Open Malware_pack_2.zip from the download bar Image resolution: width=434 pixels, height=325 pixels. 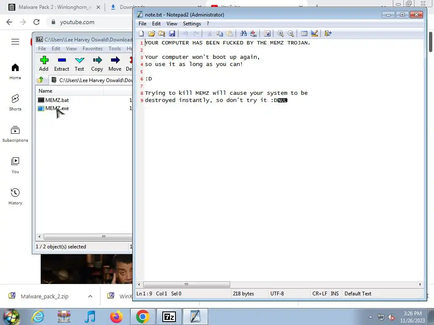(x=44, y=296)
